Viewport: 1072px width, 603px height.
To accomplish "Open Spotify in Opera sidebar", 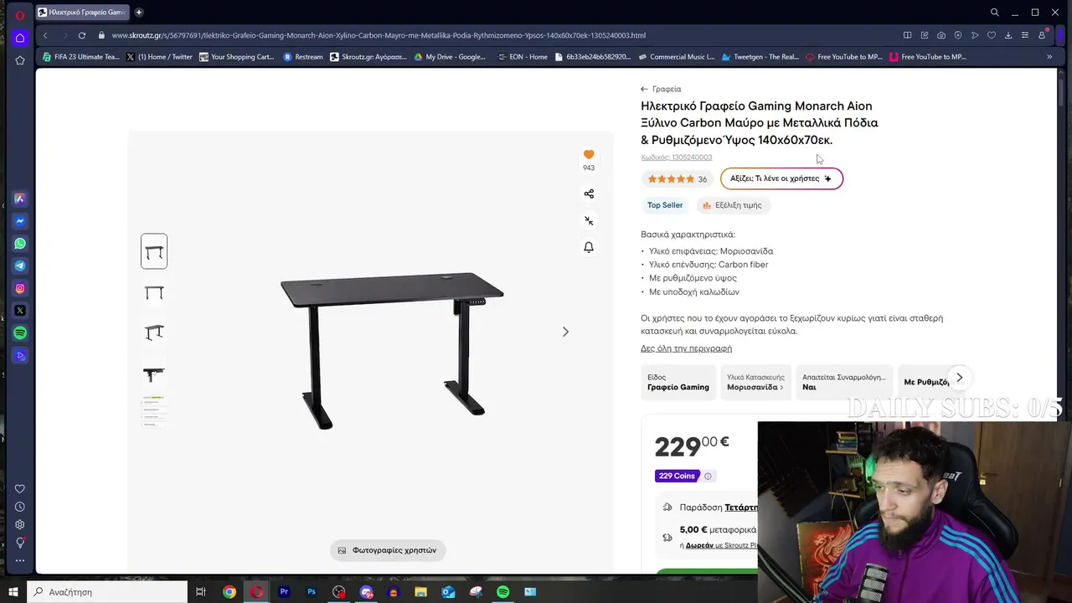I will pos(20,333).
